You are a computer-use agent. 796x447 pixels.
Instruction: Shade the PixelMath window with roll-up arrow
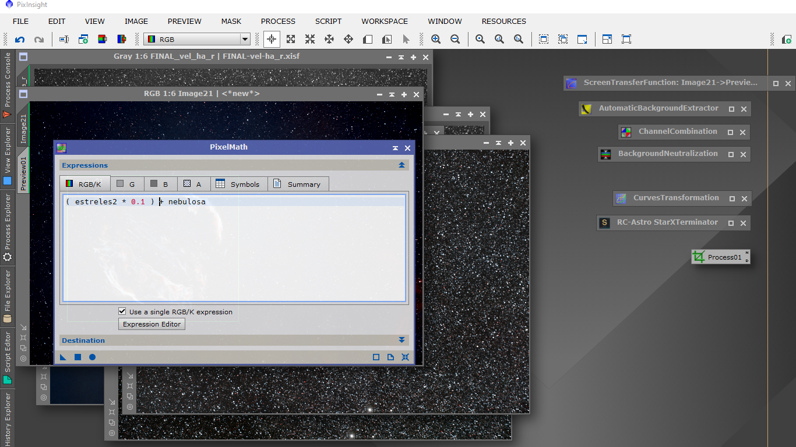pyautogui.click(x=395, y=148)
